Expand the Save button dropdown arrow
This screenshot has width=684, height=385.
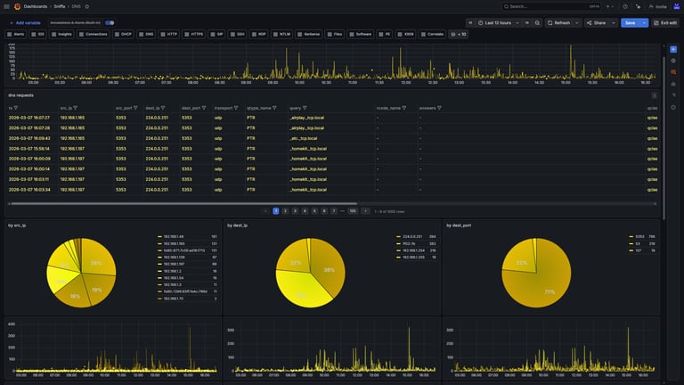coord(644,22)
